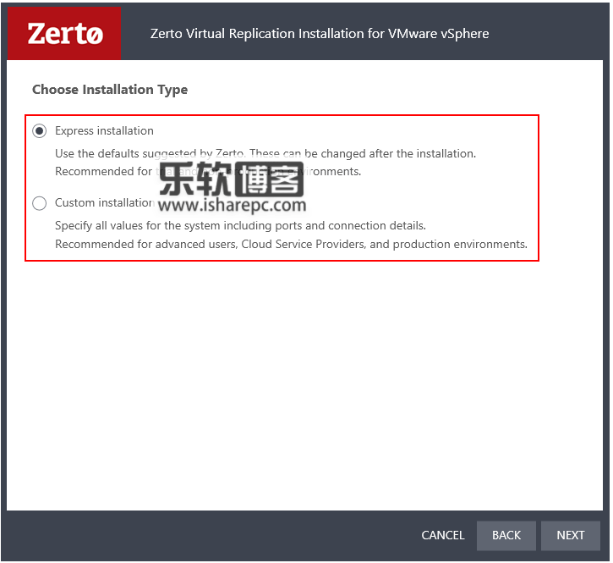Go BACK to the previous step
The height and width of the screenshot is (563, 613).
coord(506,535)
